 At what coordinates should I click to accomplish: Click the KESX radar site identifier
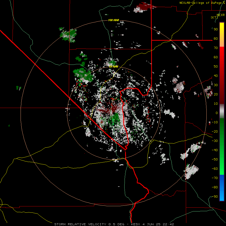coord(136,224)
